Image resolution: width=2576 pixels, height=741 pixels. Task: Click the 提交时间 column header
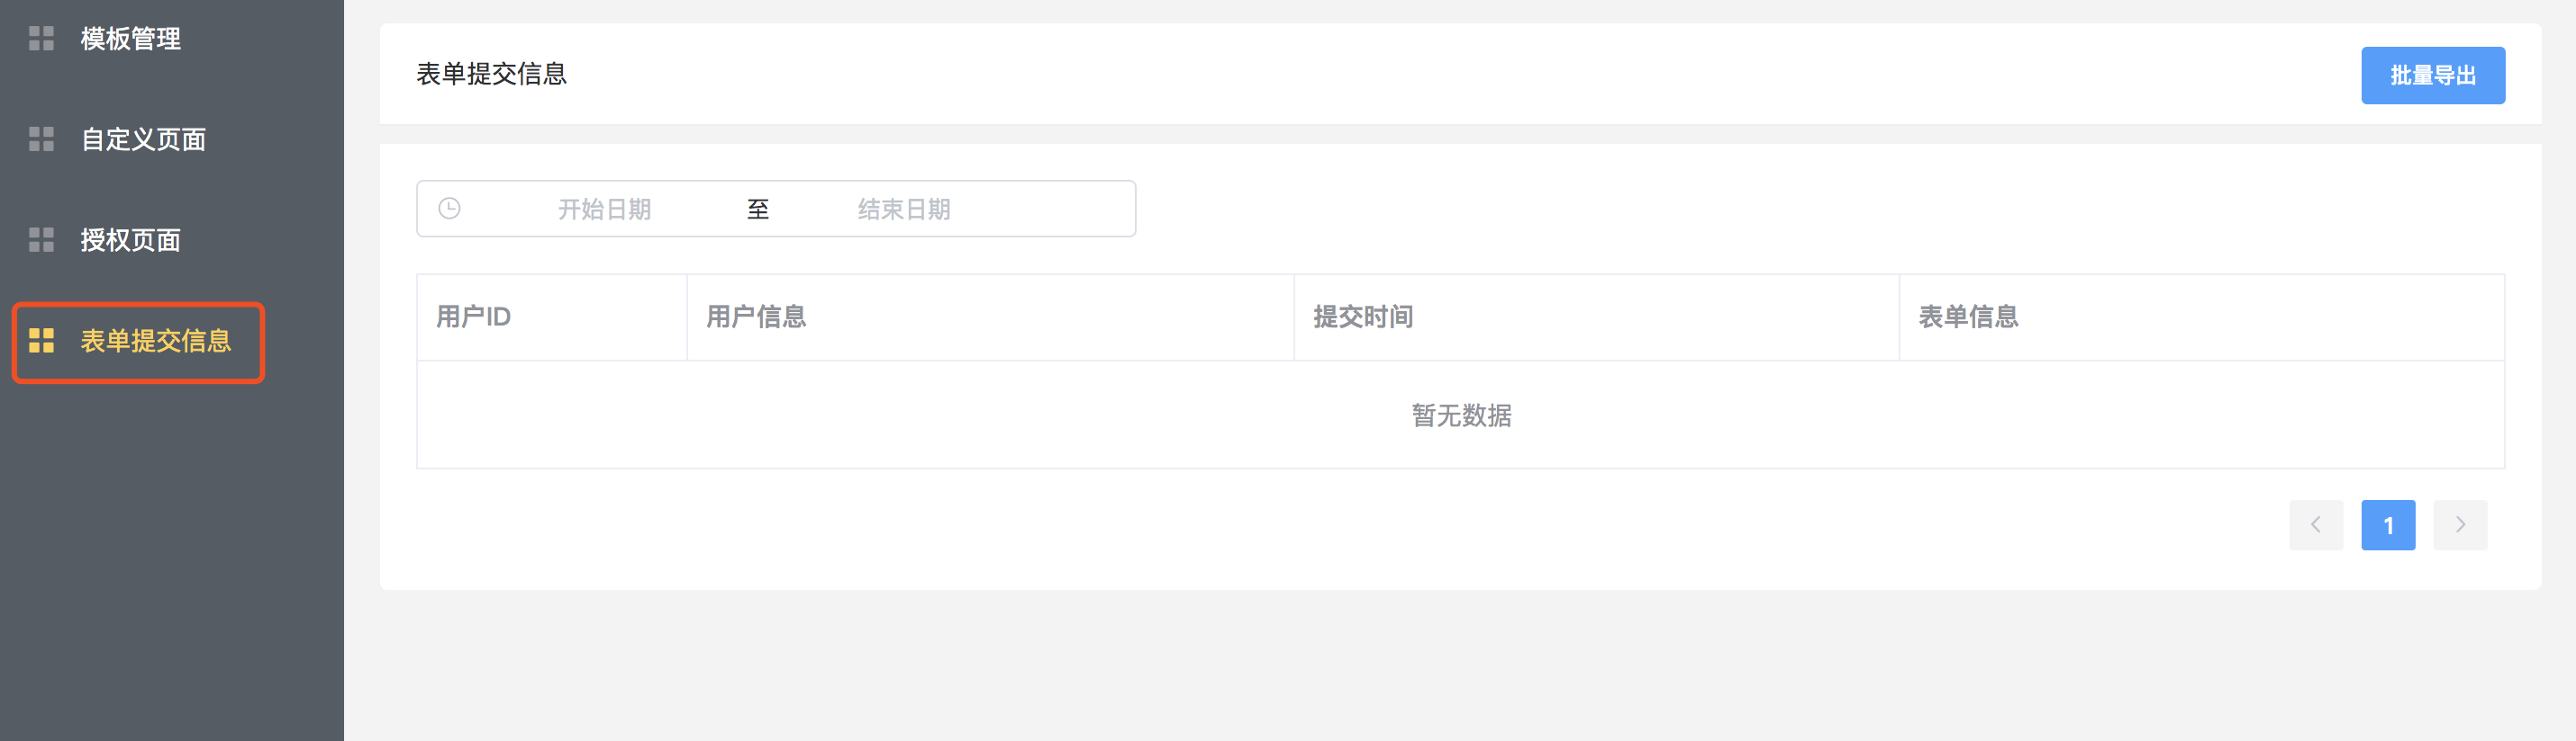pos(1596,317)
